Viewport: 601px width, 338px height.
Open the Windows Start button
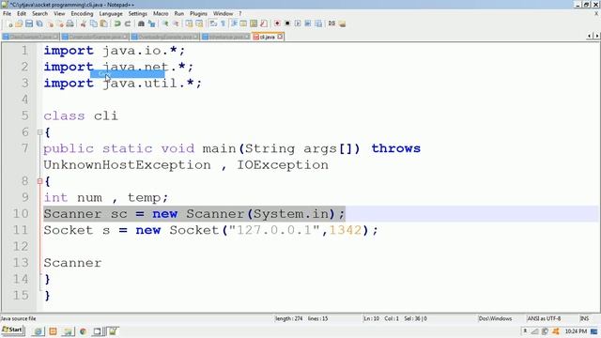tap(12, 330)
